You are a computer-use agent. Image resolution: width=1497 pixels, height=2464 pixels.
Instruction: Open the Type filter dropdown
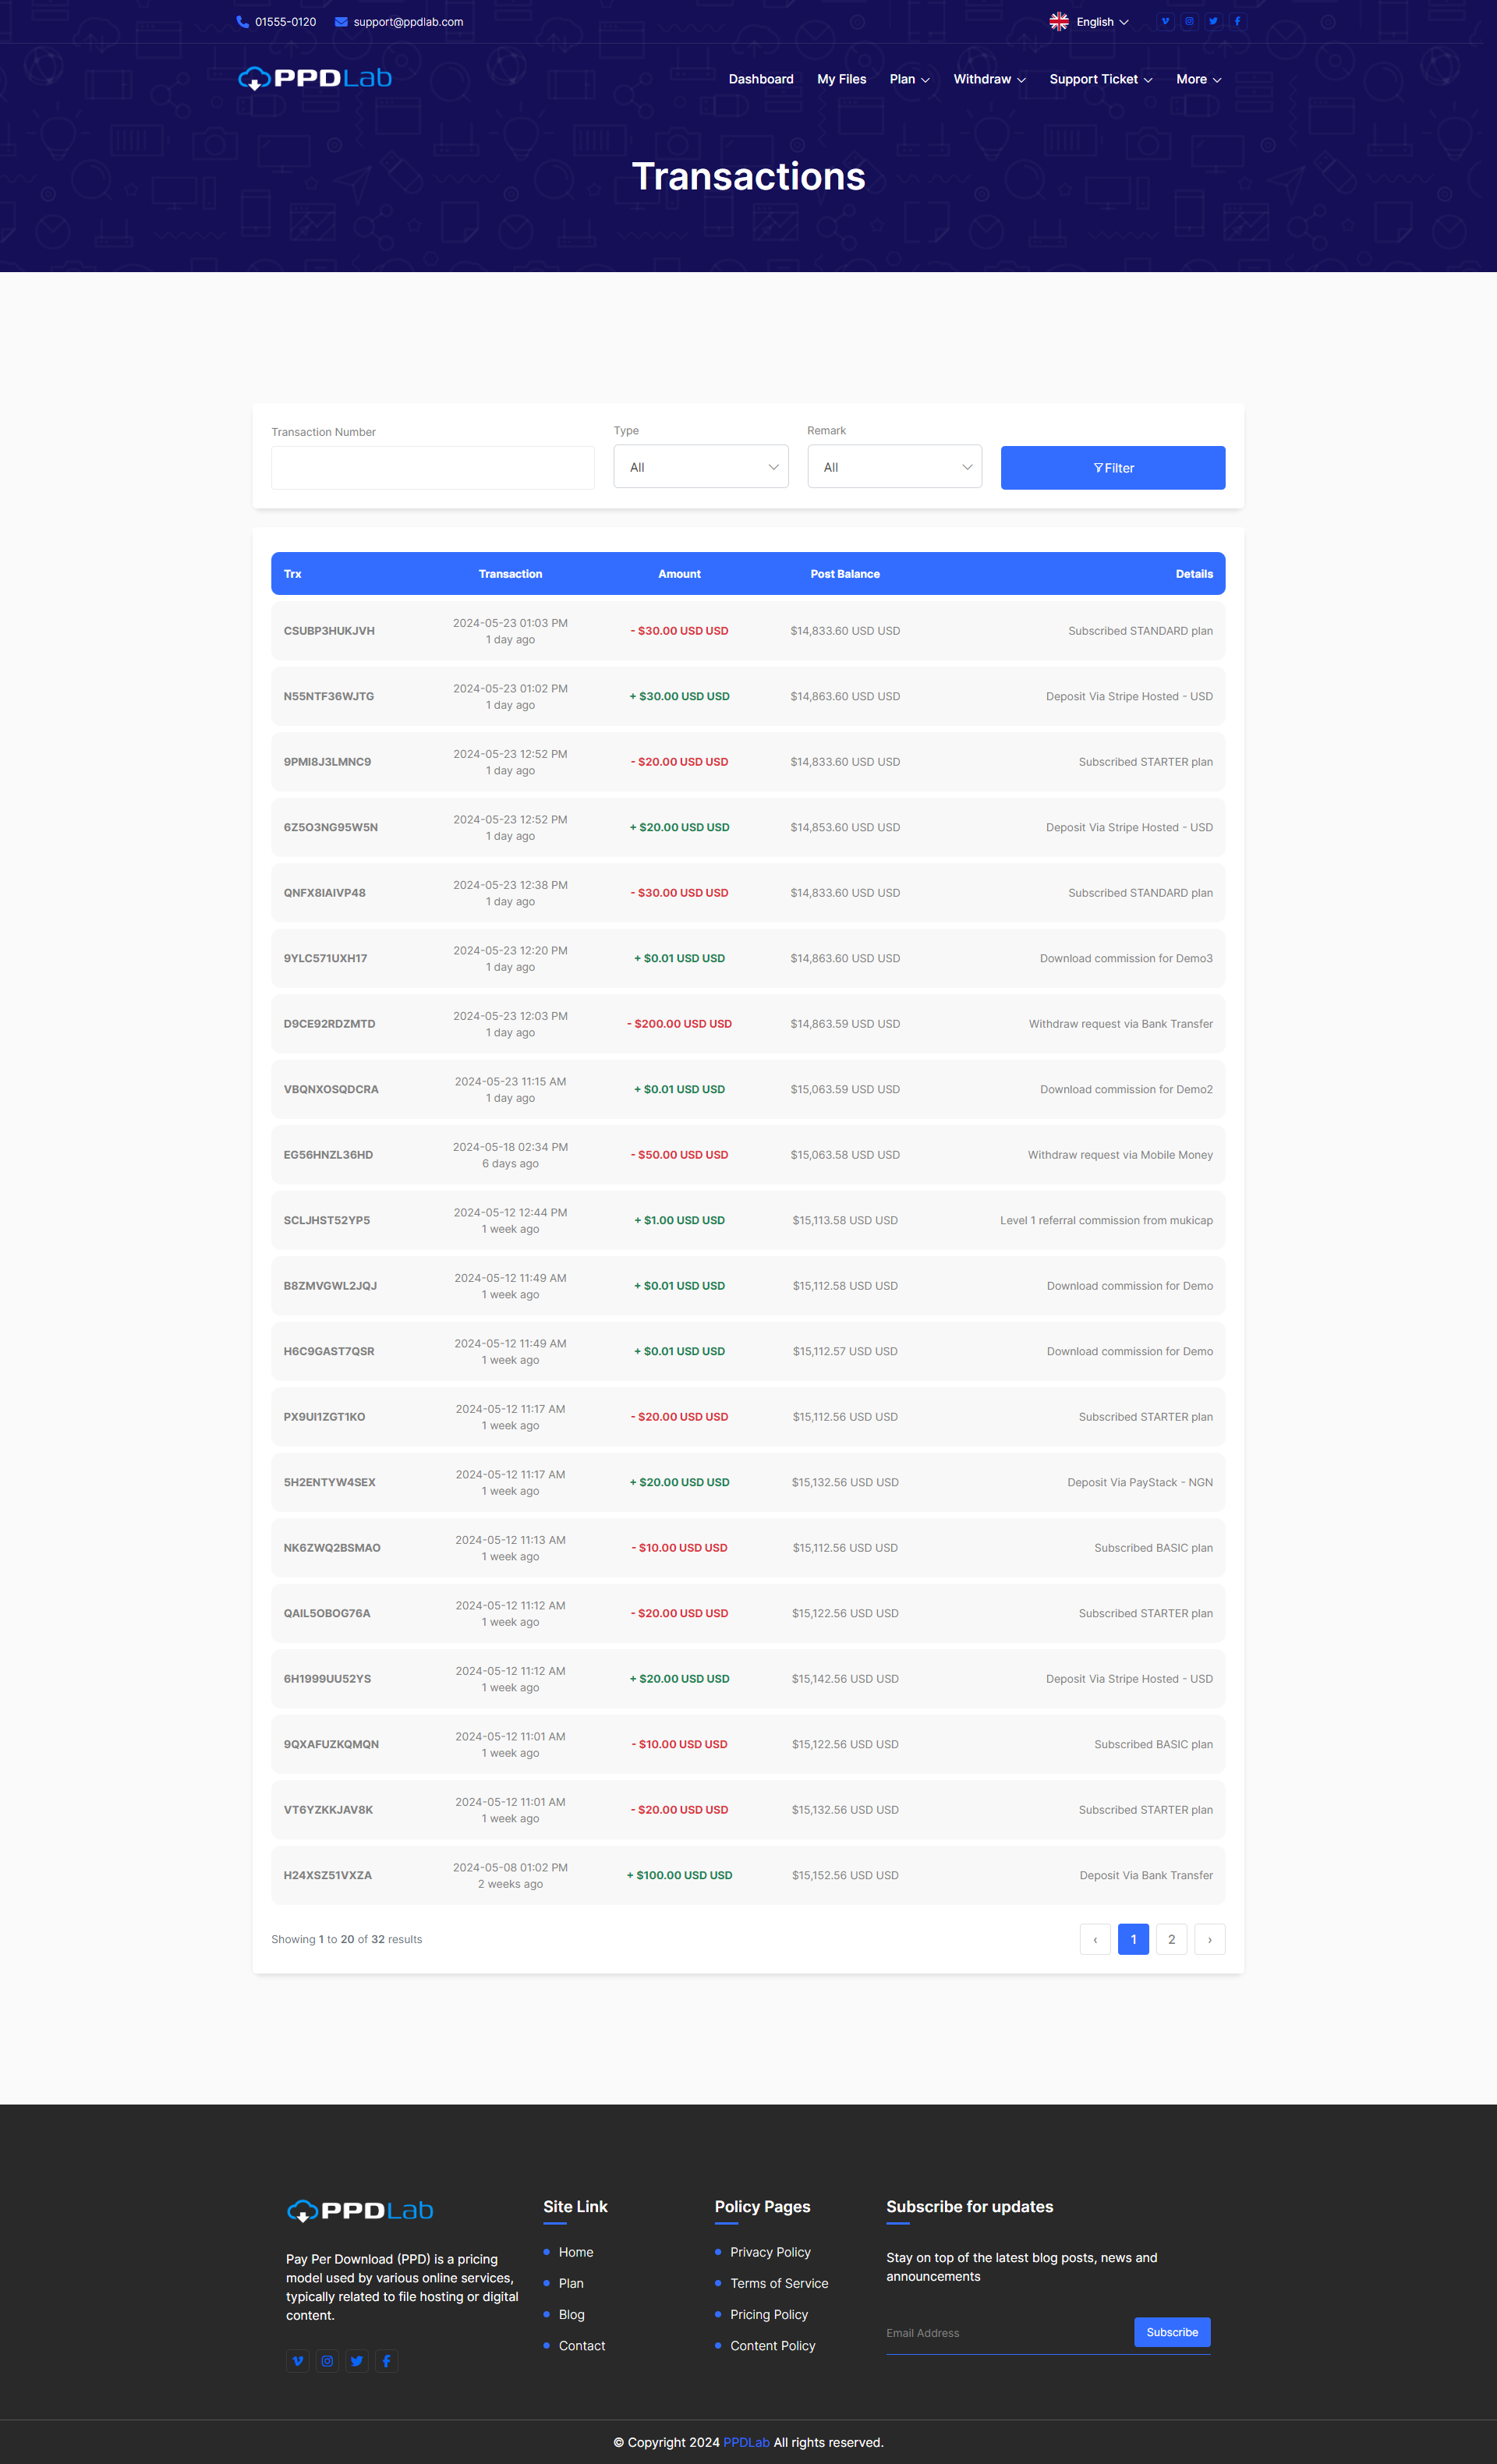tap(701, 467)
